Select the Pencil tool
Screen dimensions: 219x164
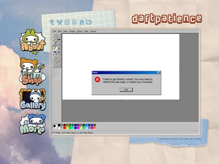click(x=55, y=48)
